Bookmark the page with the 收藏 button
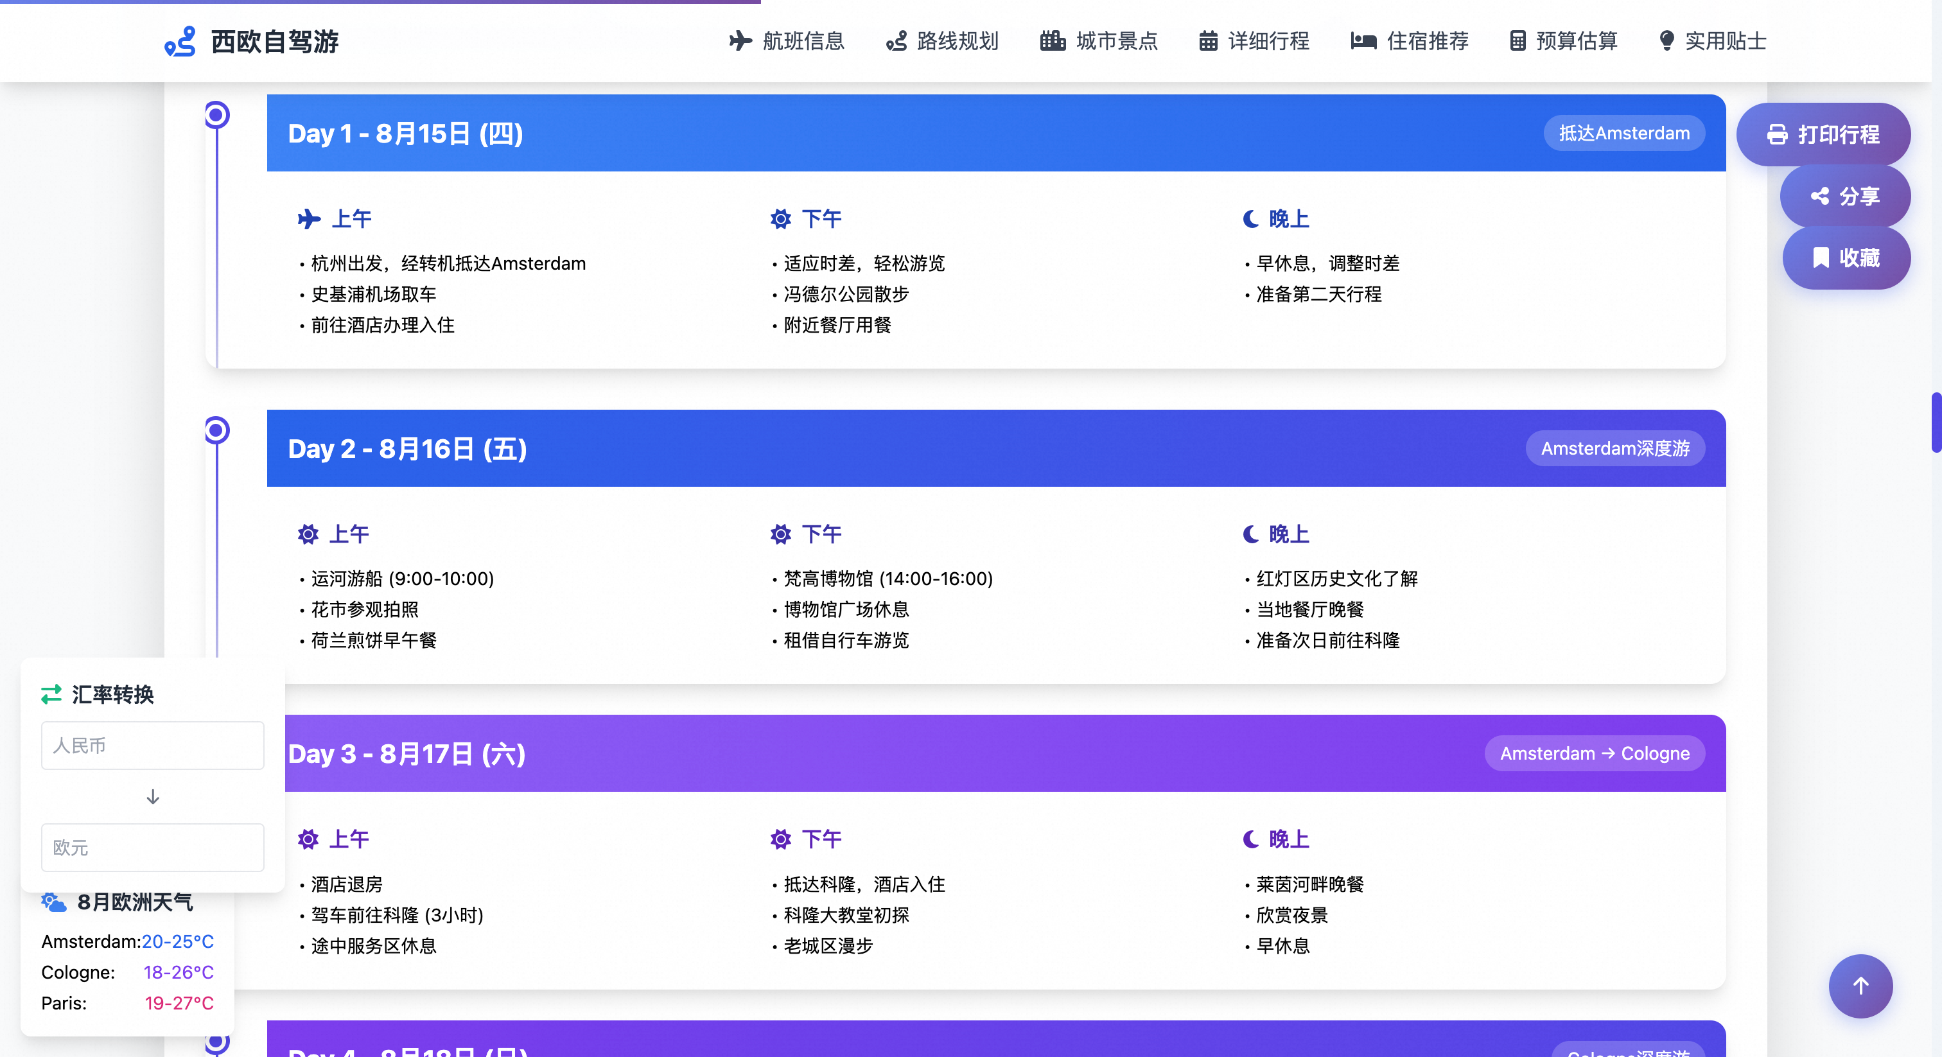Image resolution: width=1942 pixels, height=1057 pixels. coord(1846,258)
